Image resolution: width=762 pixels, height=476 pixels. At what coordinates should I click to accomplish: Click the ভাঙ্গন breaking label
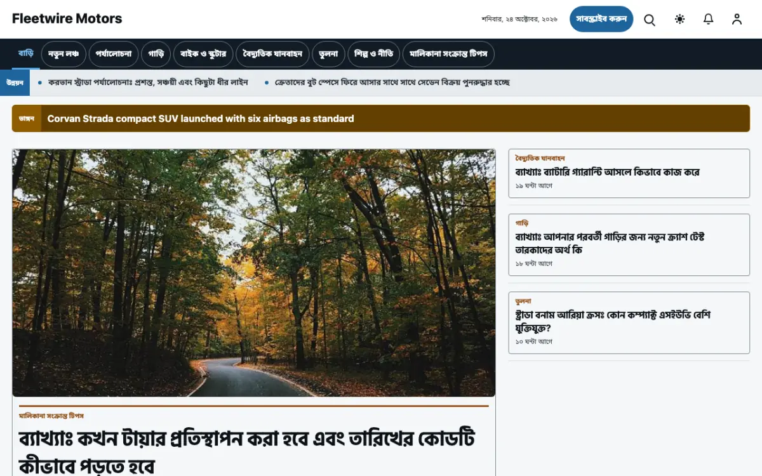point(27,119)
